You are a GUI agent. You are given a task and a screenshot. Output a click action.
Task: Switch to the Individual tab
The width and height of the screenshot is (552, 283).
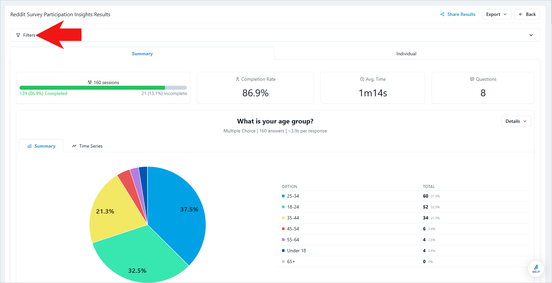406,54
